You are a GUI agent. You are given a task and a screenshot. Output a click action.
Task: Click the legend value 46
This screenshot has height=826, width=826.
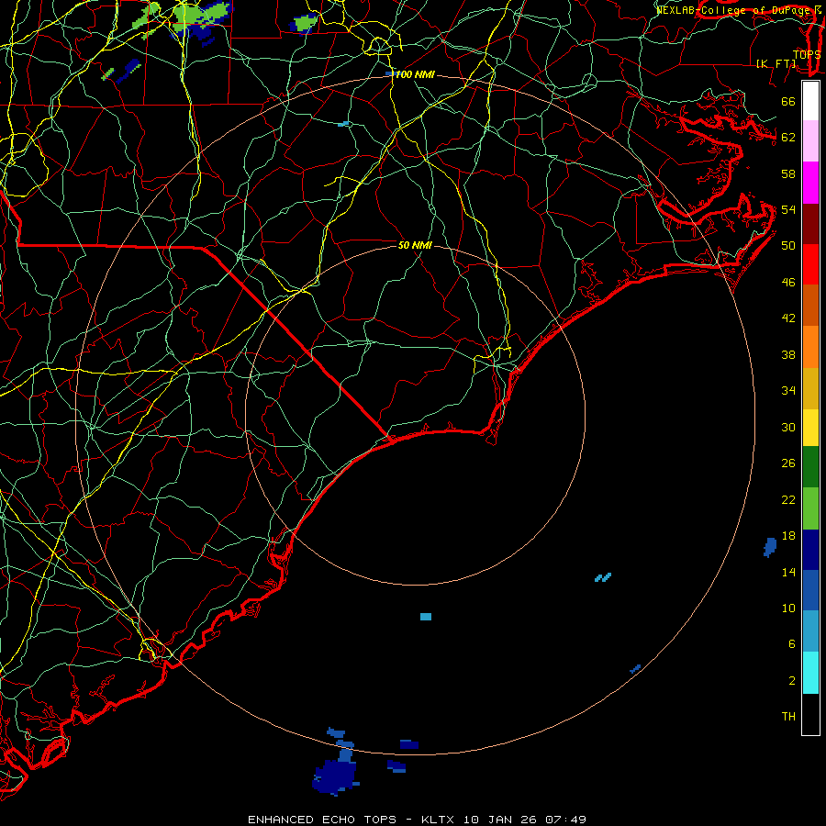788,283
